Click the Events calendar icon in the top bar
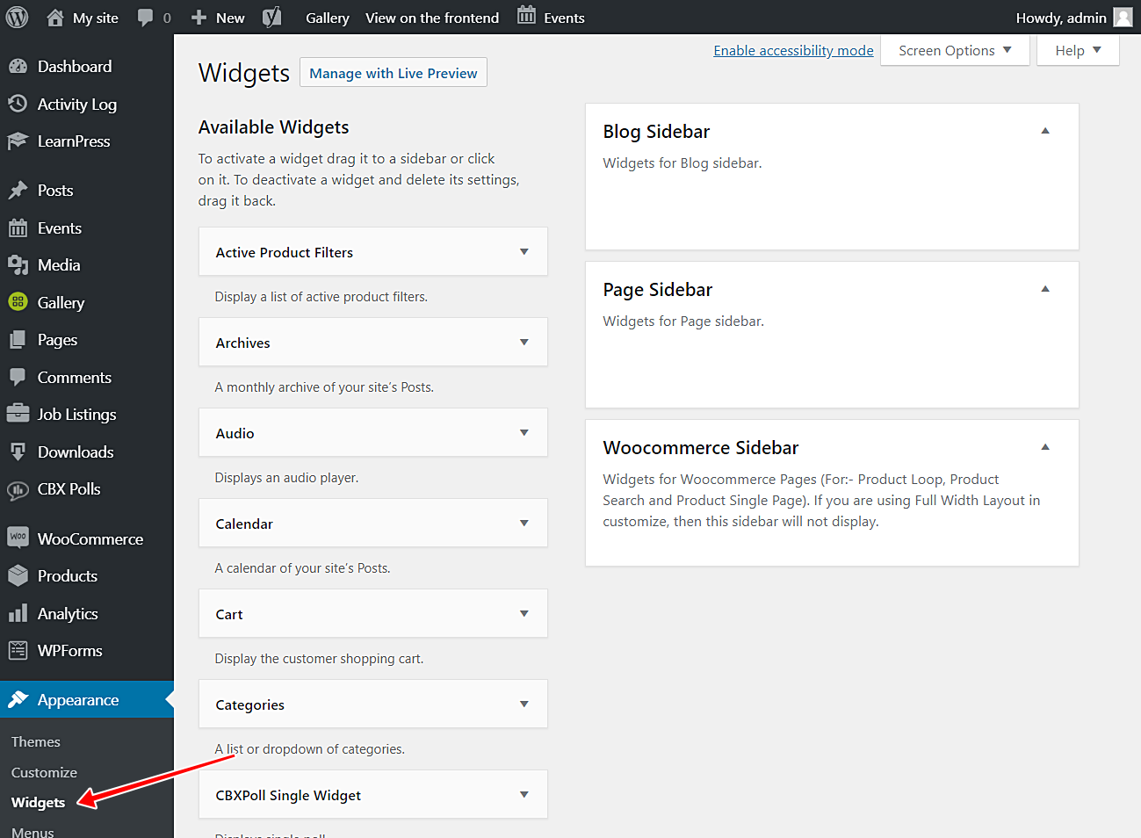 point(524,17)
